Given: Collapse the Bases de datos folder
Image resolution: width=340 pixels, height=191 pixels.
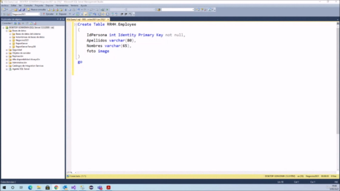Looking at the screenshot, I should 7,31.
